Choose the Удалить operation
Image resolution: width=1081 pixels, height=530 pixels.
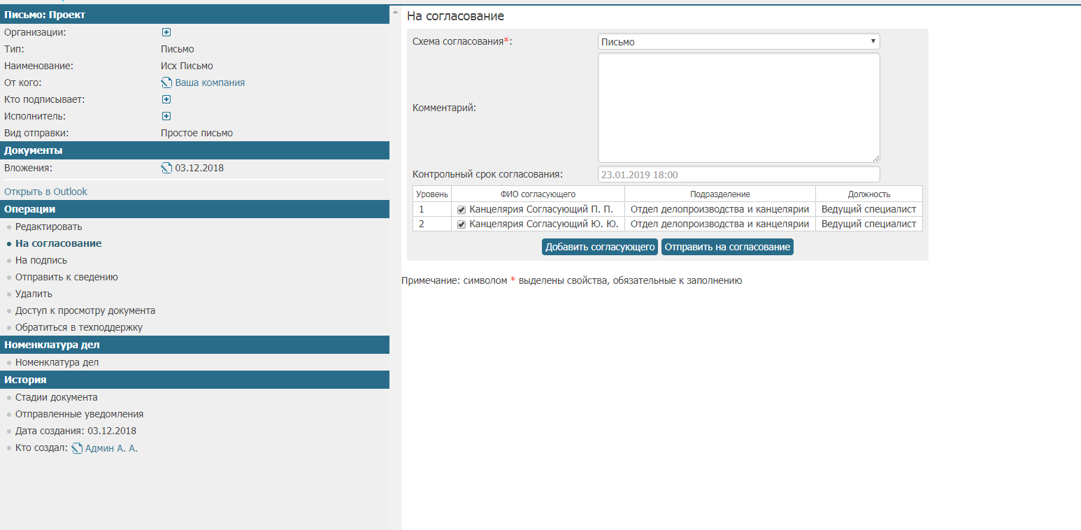point(34,294)
